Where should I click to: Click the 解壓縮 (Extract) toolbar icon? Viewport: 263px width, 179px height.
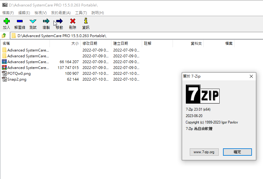[x=19, y=23]
